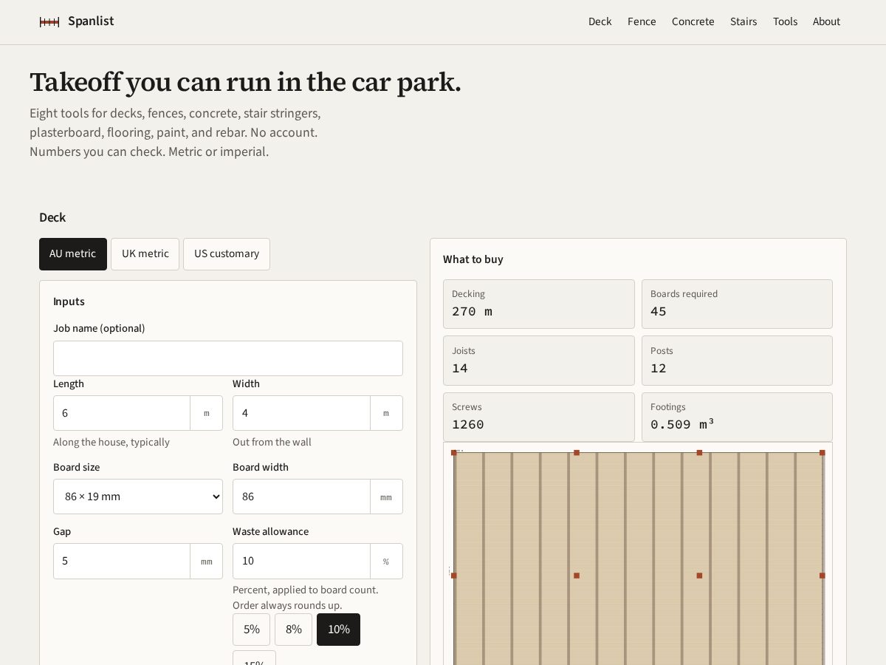Click the 'Out from the wall' hint
The height and width of the screenshot is (665, 886).
[272, 442]
